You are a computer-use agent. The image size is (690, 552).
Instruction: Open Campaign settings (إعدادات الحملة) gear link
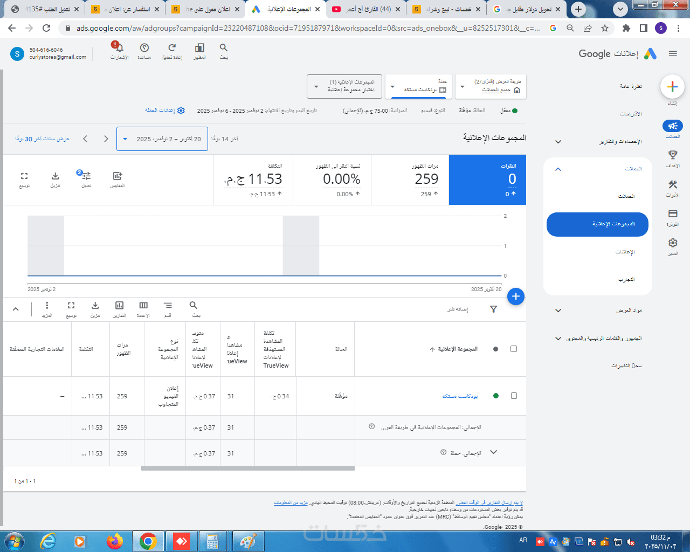pyautogui.click(x=165, y=110)
